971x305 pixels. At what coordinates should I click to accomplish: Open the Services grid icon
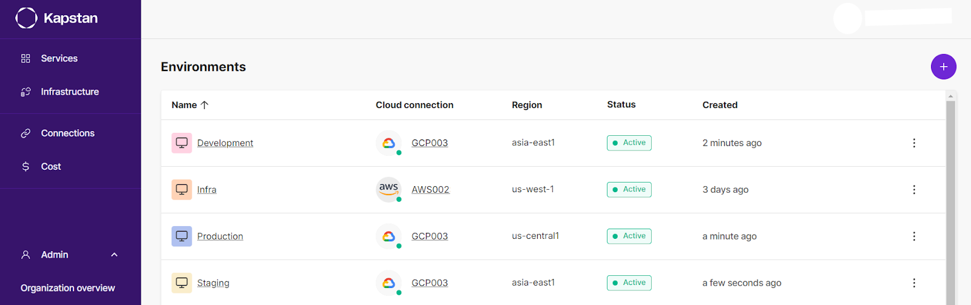coord(25,59)
